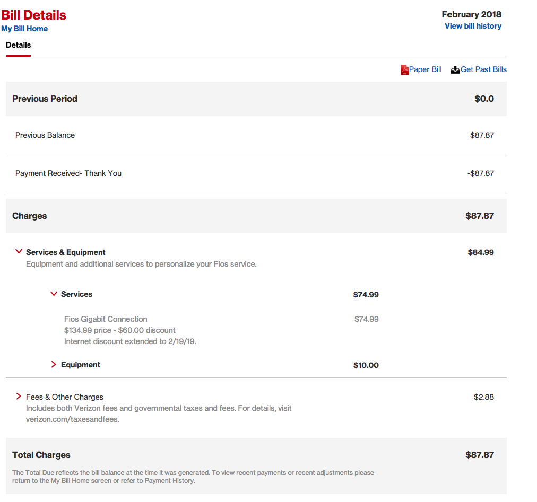Click the download icon beside Get Past Bills

(x=455, y=69)
